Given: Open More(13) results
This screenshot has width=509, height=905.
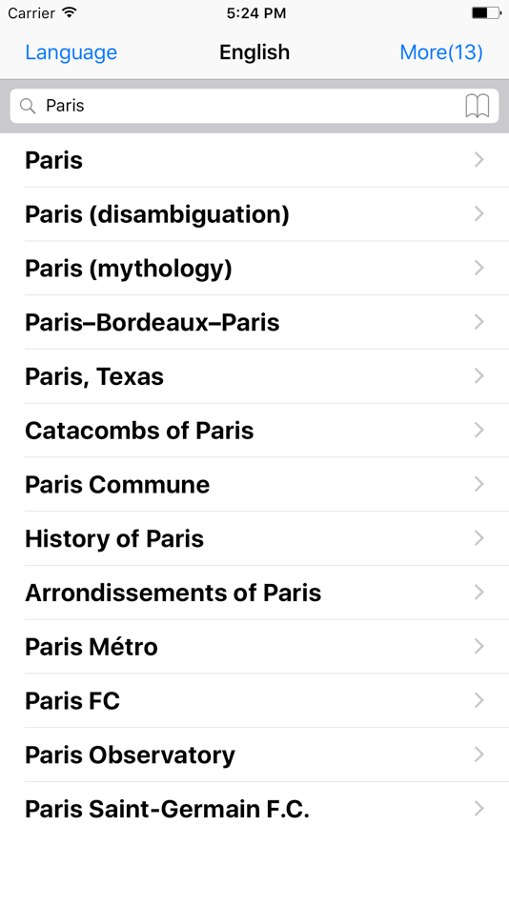Looking at the screenshot, I should [x=441, y=52].
